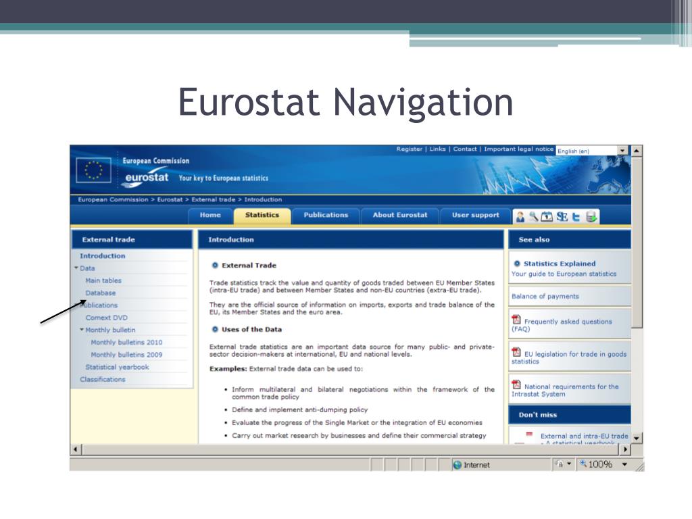Click the External Trade heading
Screen dimensions: 692x519
point(249,265)
